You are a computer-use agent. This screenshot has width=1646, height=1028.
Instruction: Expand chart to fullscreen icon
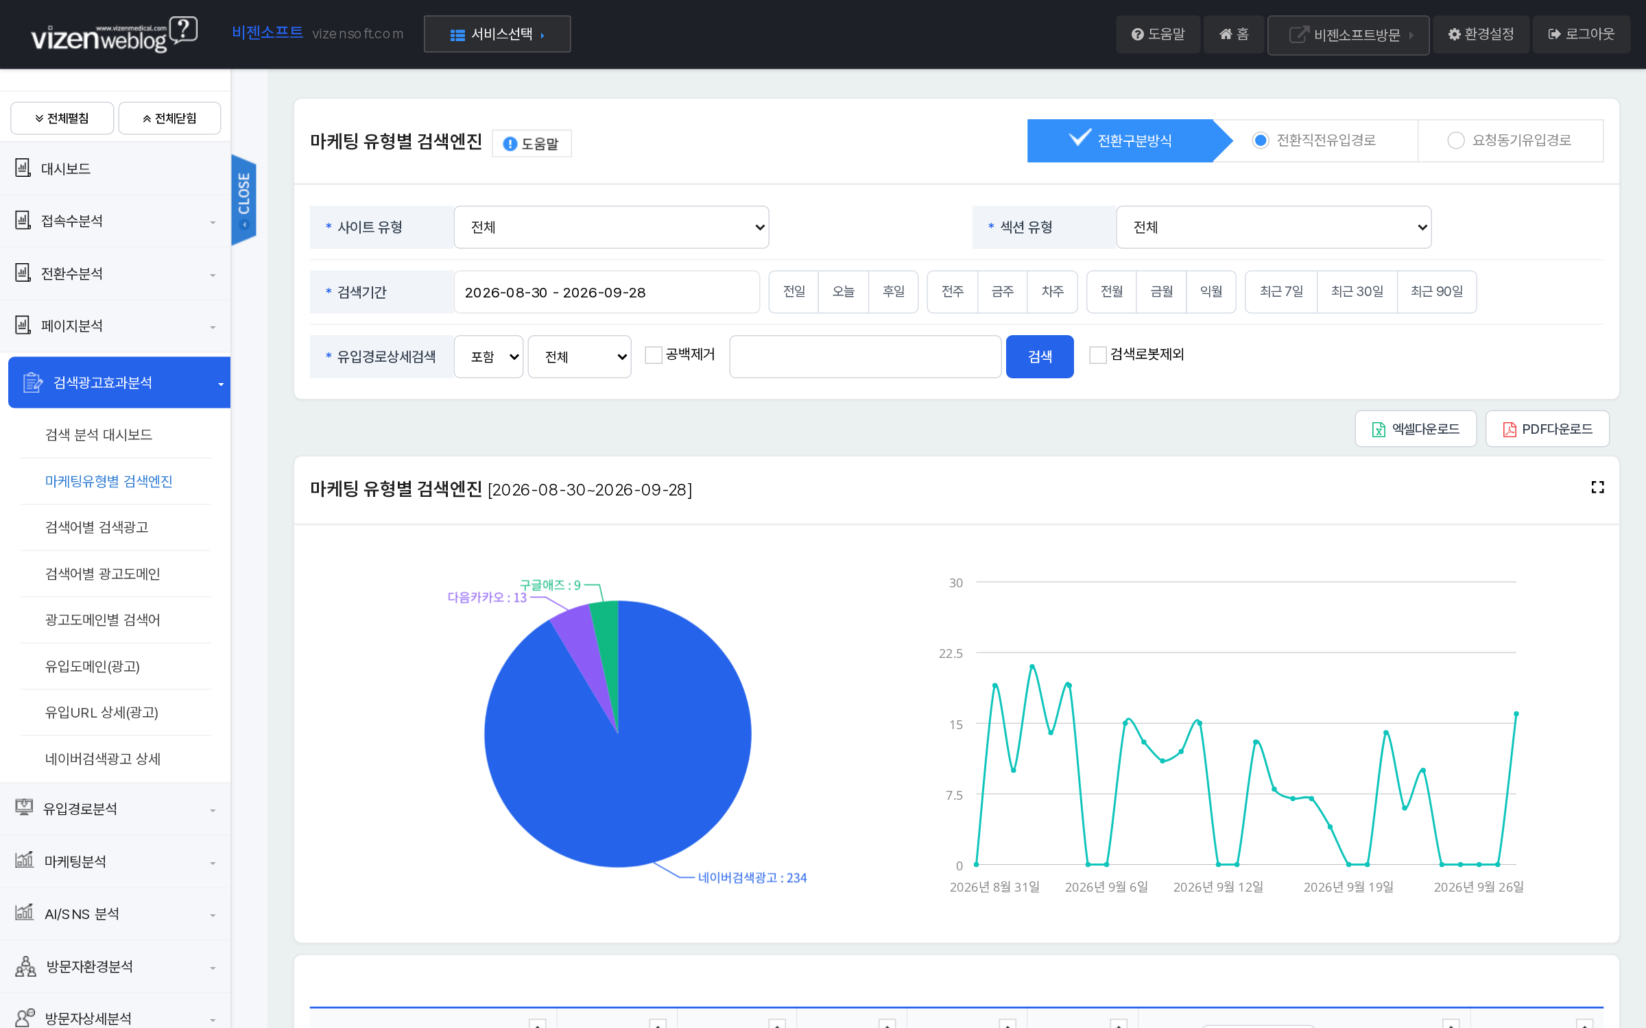(x=1597, y=487)
